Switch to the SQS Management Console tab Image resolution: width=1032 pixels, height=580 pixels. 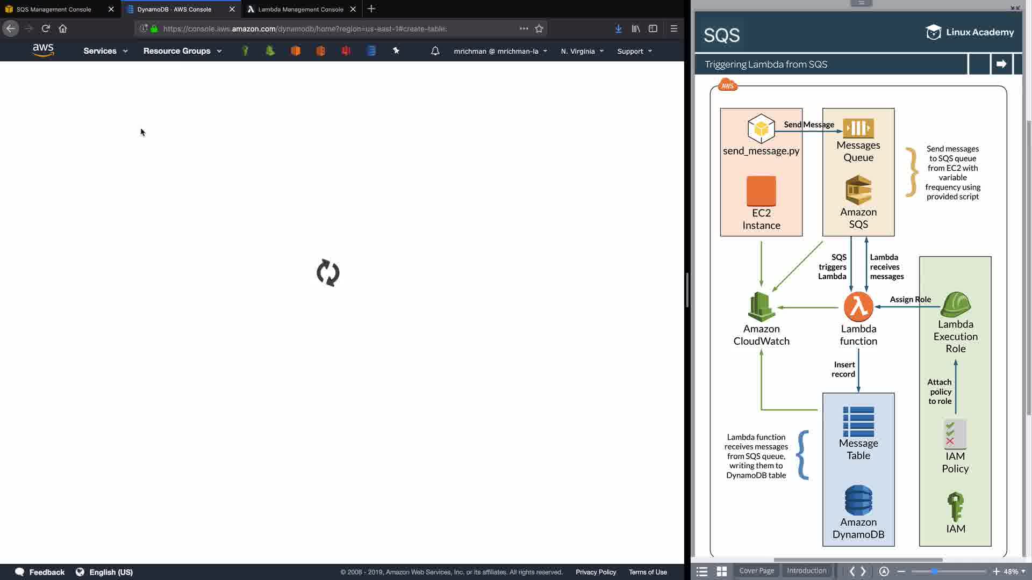point(54,9)
